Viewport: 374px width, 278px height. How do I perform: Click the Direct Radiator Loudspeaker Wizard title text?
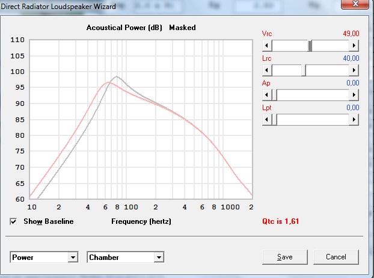58,6
